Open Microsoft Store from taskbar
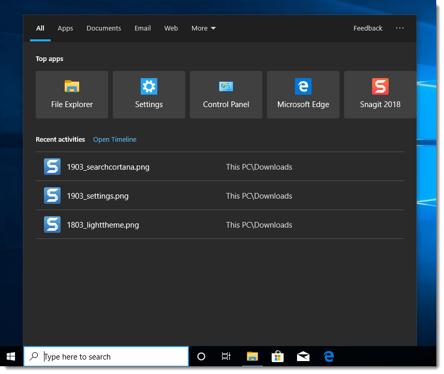Image resolution: width=444 pixels, height=374 pixels. (278, 356)
